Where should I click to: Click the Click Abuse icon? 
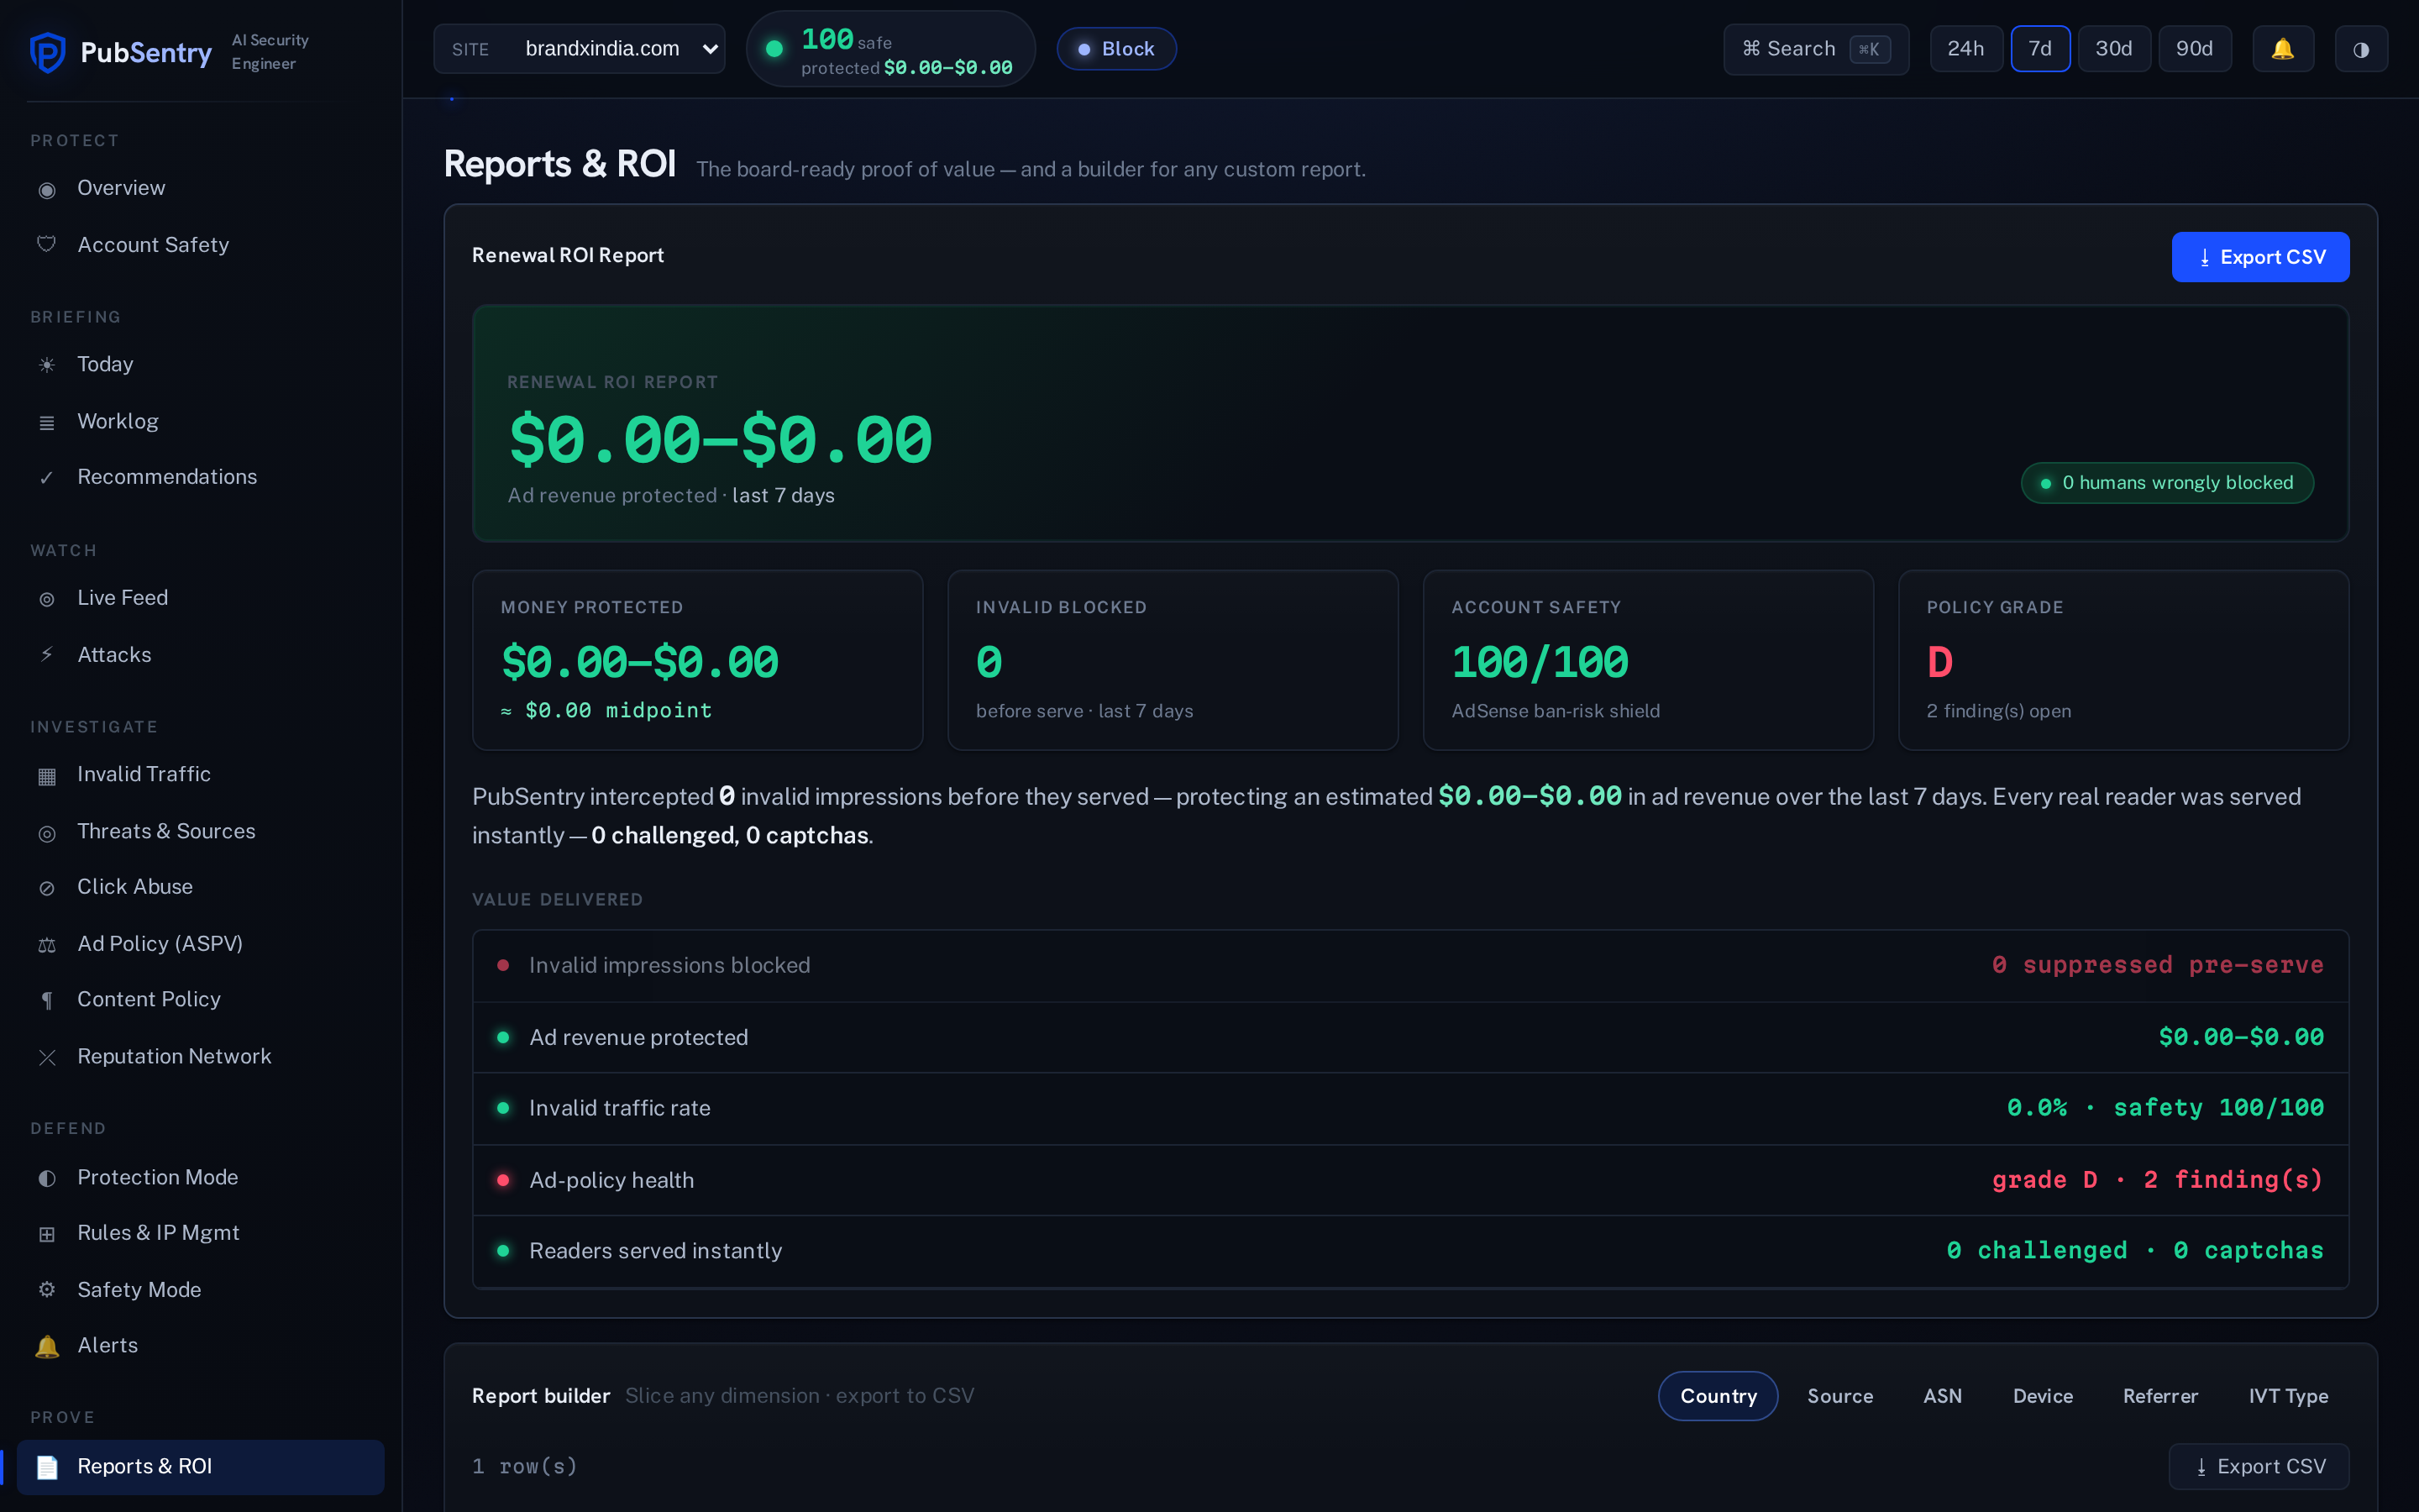tap(47, 888)
